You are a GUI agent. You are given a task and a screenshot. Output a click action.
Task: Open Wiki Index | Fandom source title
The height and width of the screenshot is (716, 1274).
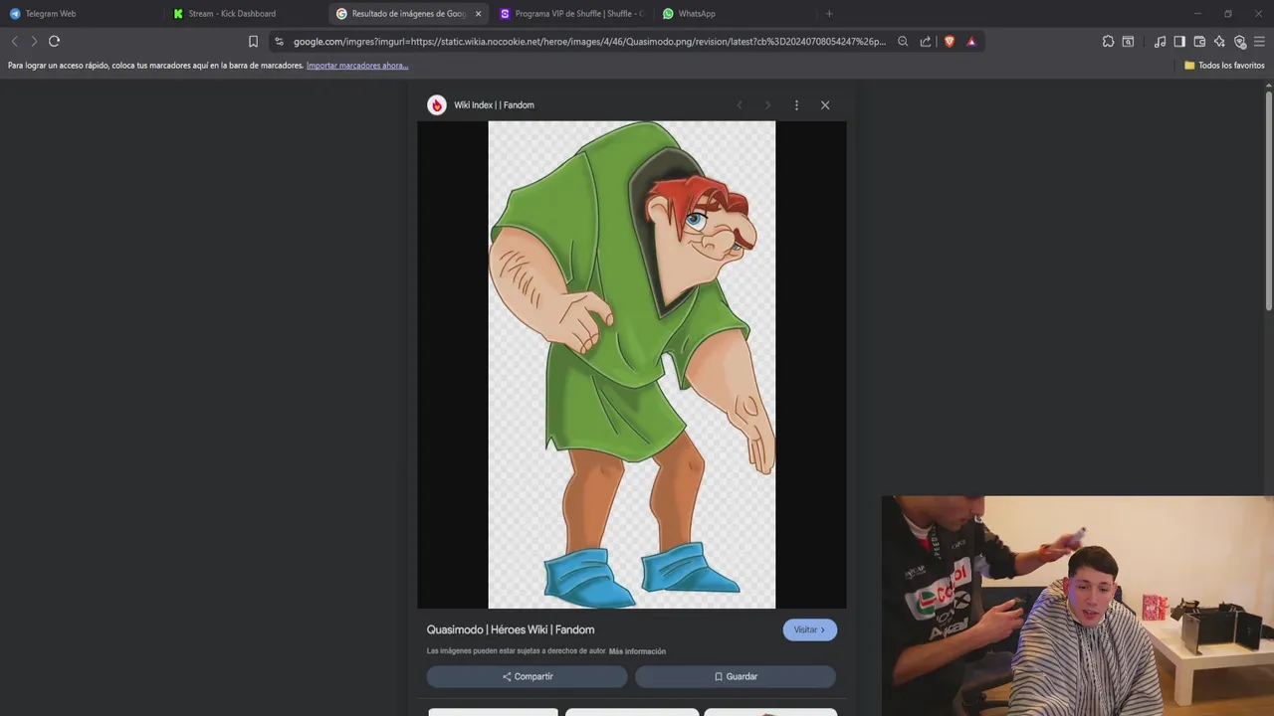[x=494, y=105]
